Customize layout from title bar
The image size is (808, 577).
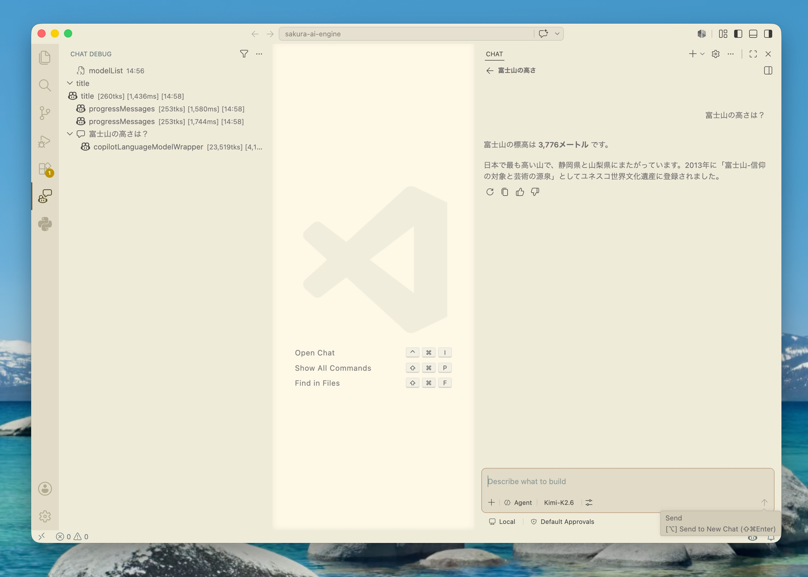723,34
